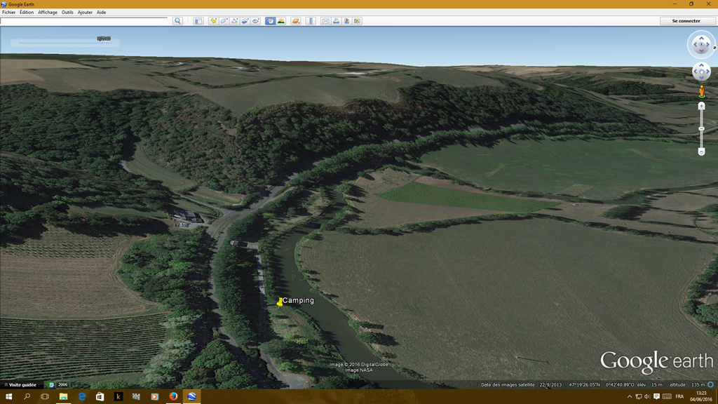718x404 pixels.
Task: Toggle the sidebar panel icon
Action: [x=198, y=21]
